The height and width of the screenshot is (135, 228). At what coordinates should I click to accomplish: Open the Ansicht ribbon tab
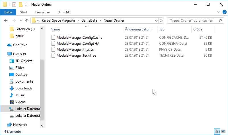pyautogui.click(x=64, y=12)
